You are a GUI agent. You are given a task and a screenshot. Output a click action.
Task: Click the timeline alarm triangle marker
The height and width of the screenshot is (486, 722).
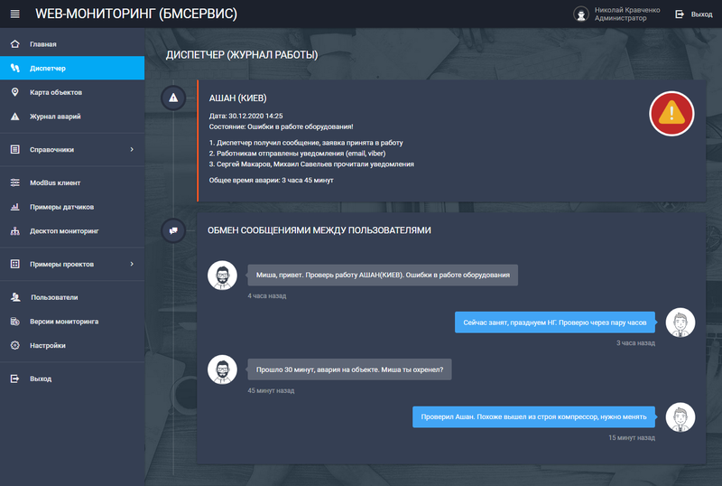click(173, 98)
